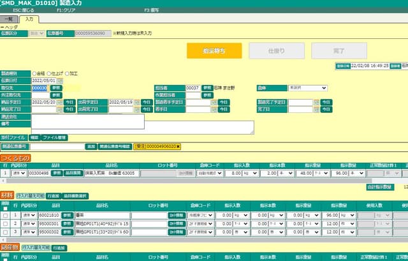The width and height of the screenshot is (408, 261).
Task: Click 参照 button beside item 95000302
Action: (67, 232)
